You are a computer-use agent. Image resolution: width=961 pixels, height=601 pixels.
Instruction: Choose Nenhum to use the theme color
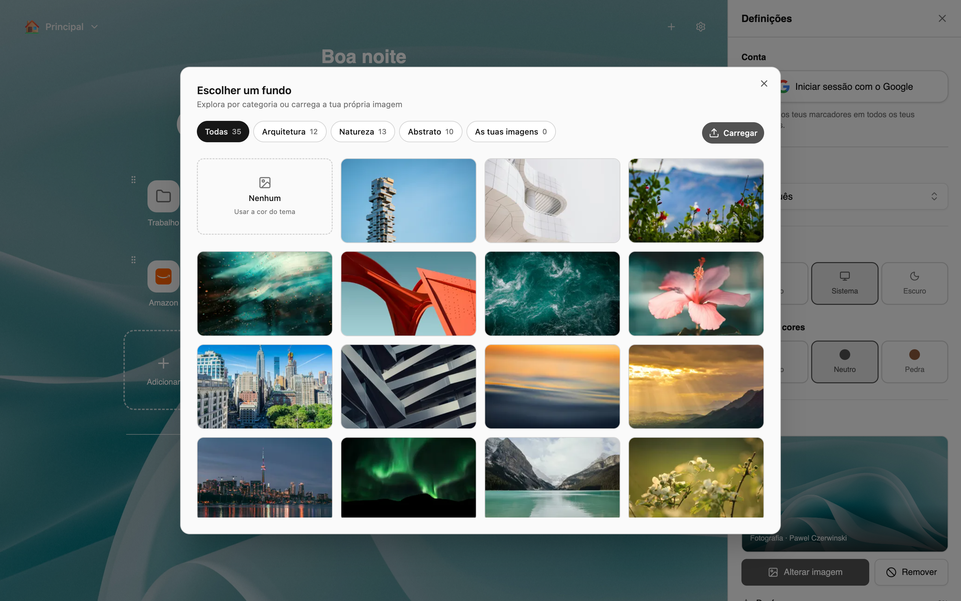tap(265, 196)
